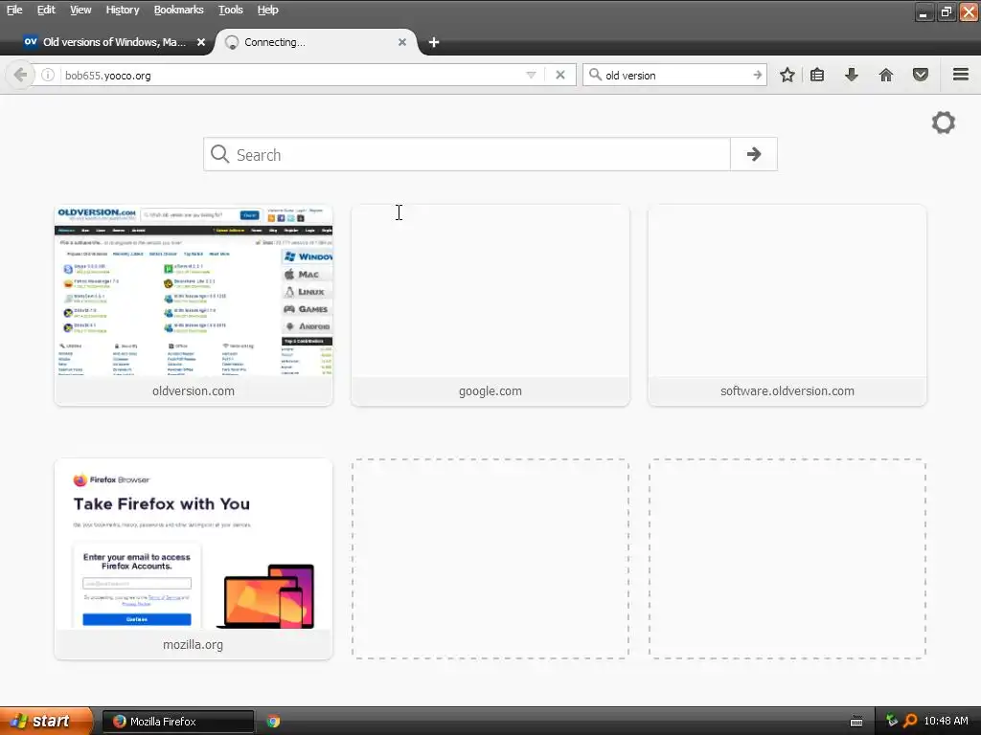Stop loading page with the X button

pos(559,75)
